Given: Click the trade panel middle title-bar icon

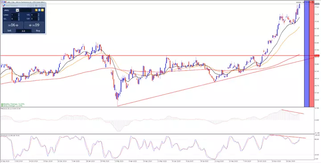Looking at the screenshot, I should coord(36,6).
